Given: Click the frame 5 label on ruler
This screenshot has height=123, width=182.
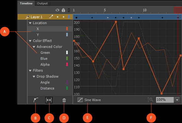Looking at the screenshot, I should point(105,10).
